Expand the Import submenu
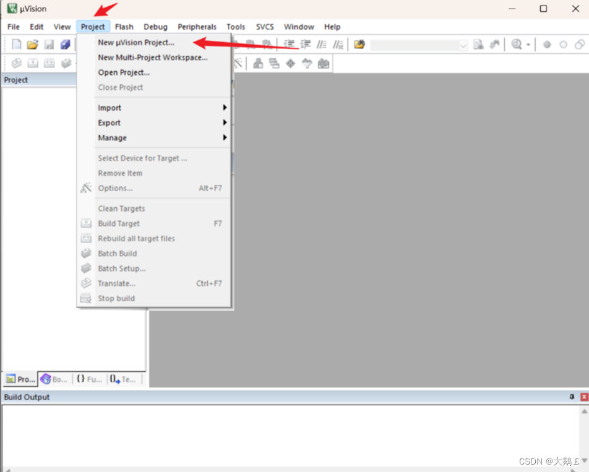589x472 pixels. click(x=162, y=108)
